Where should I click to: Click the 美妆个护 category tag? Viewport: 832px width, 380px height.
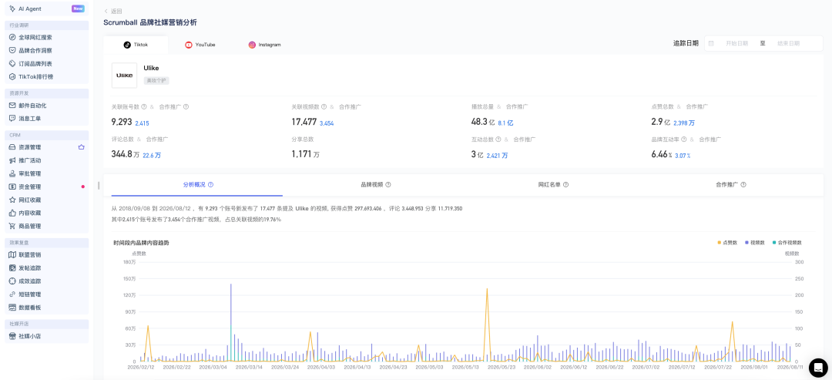point(156,81)
